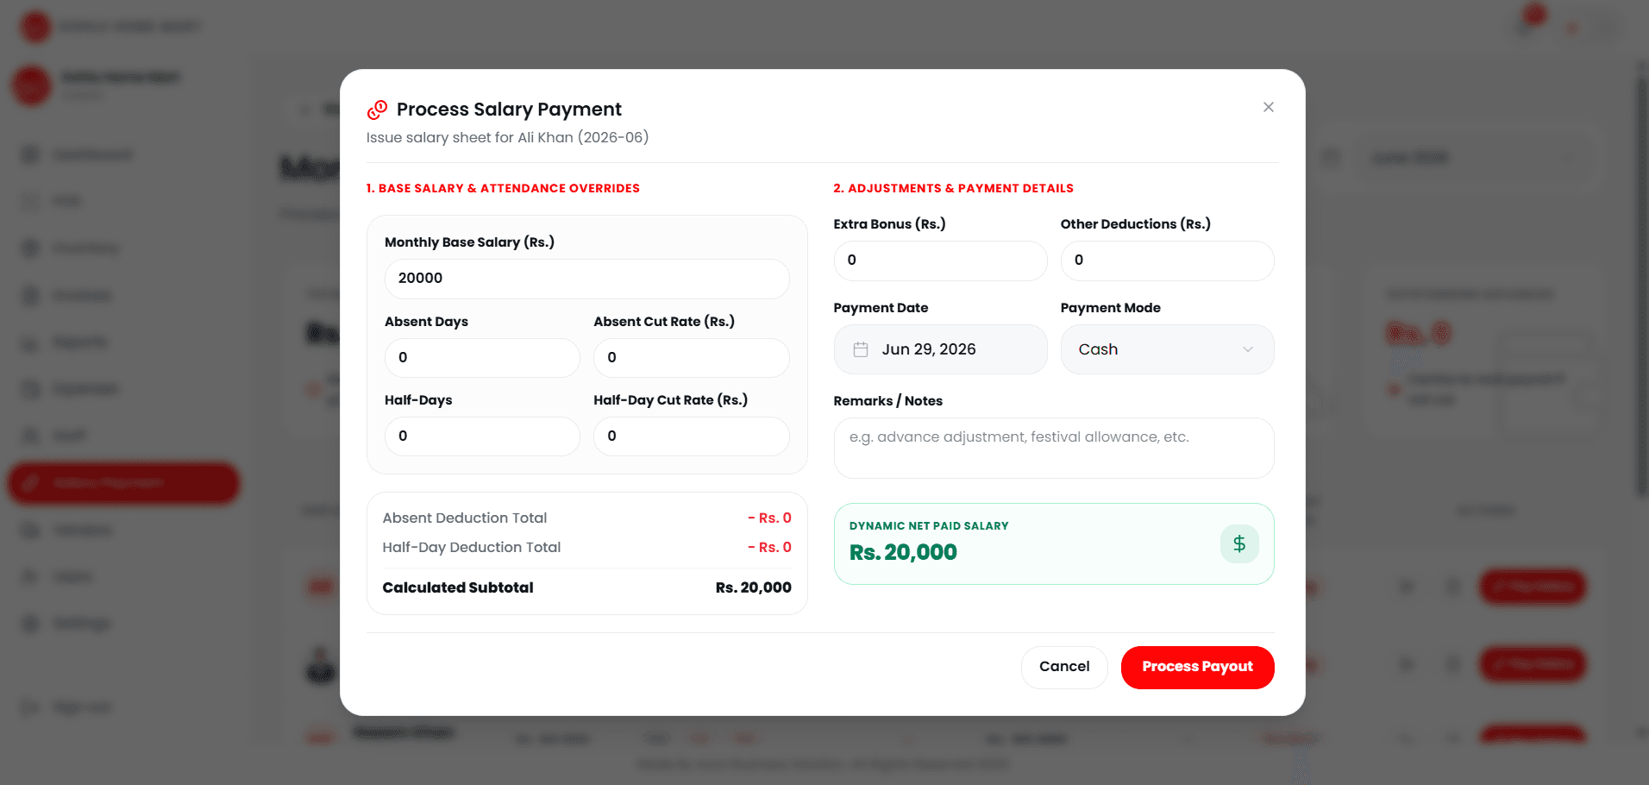Click the "Absent Deduction Total" label

[x=465, y=518]
